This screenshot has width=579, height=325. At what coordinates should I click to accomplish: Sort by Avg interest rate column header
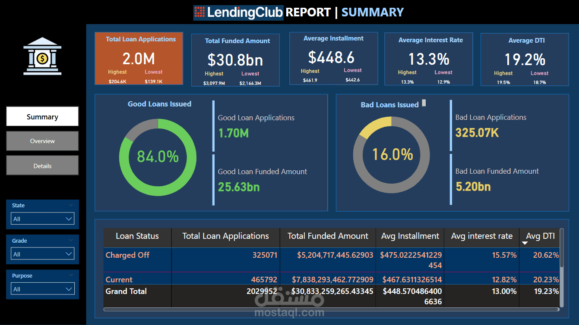click(481, 236)
